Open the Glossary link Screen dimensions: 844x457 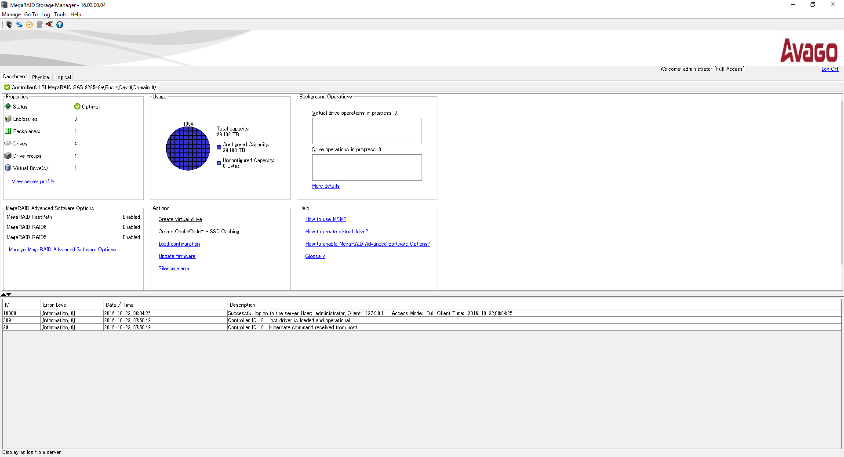(315, 256)
